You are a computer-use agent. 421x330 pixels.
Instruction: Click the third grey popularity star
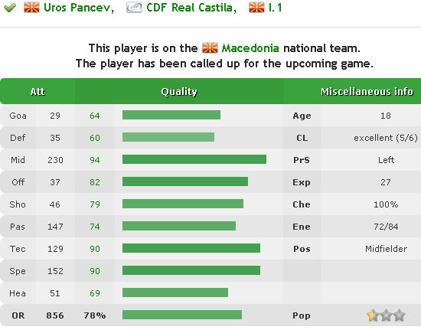tap(400, 315)
